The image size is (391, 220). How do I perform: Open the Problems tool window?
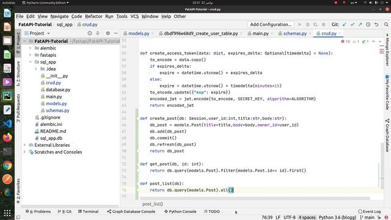click(38, 211)
